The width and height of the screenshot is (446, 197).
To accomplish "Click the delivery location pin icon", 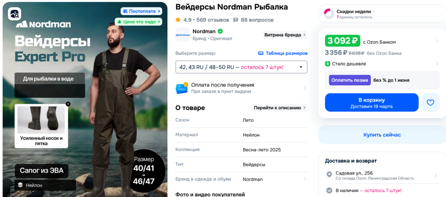I will [329, 175].
